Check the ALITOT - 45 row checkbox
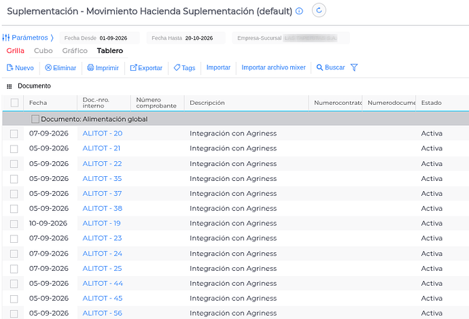Image resolution: width=469 pixels, height=319 pixels. [x=14, y=299]
